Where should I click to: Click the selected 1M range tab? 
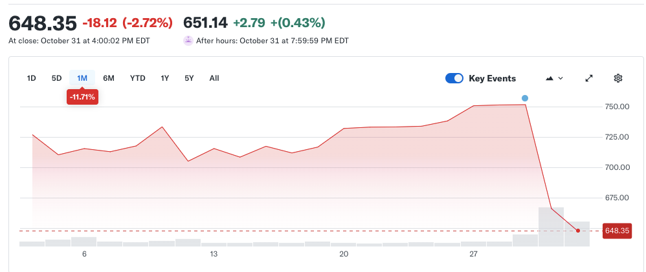click(82, 78)
